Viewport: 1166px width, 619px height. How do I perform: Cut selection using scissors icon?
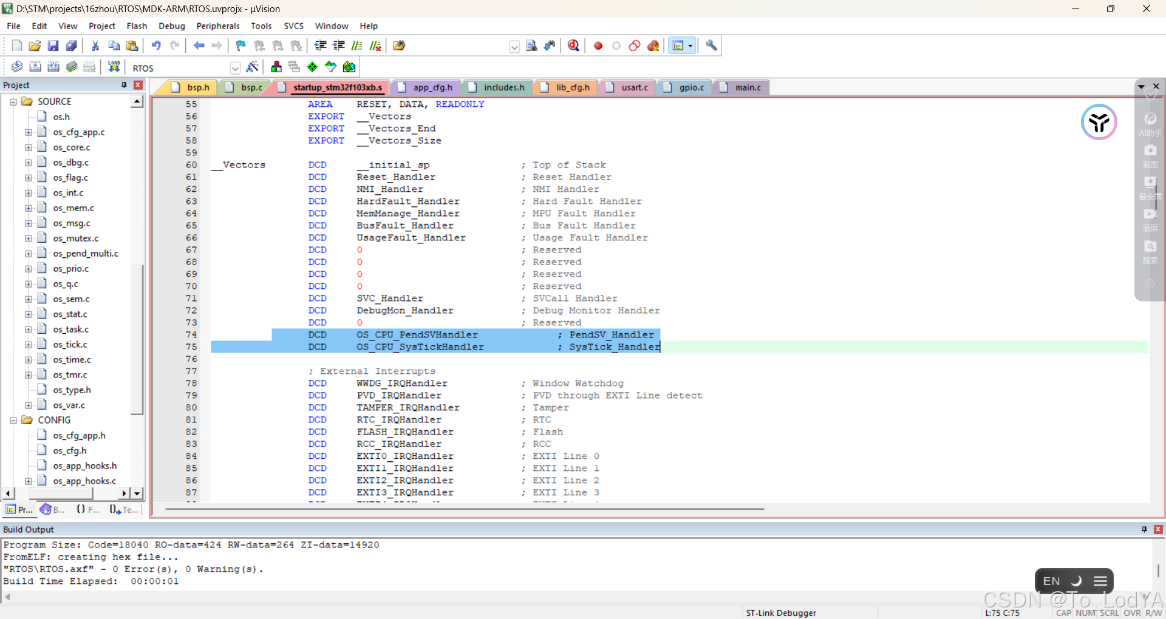point(95,46)
